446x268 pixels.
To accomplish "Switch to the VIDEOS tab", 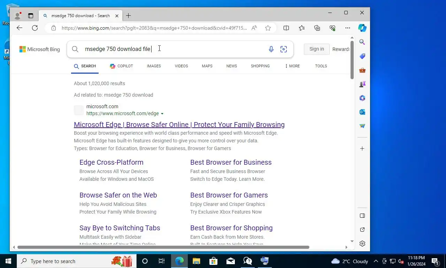I will 181,66.
